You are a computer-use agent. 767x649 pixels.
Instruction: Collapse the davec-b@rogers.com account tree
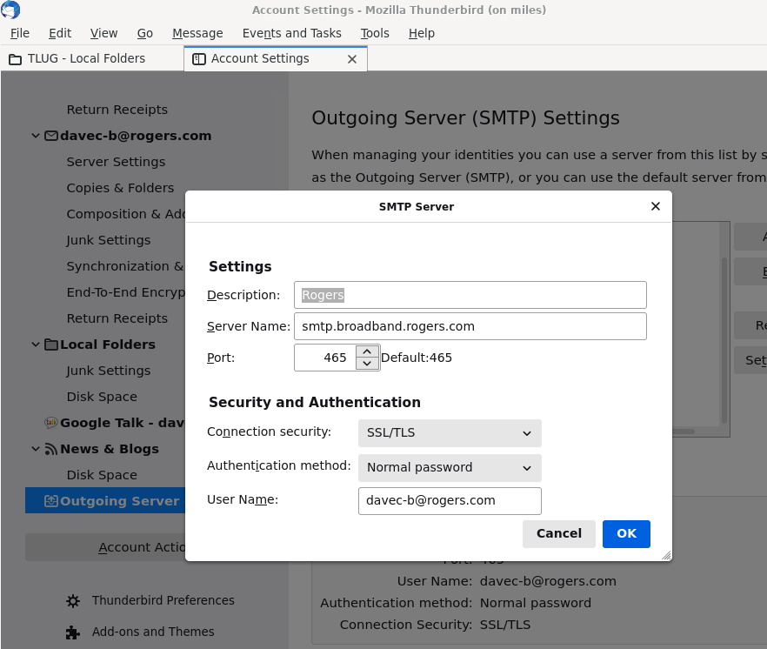pos(36,136)
